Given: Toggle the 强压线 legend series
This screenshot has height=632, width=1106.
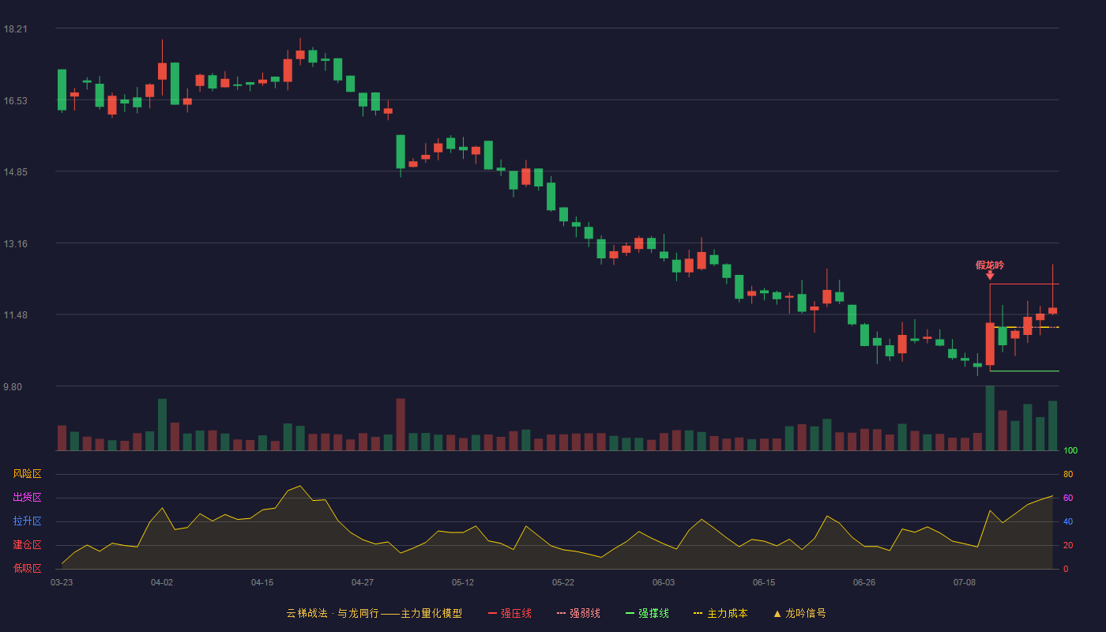Looking at the screenshot, I should pyautogui.click(x=510, y=613).
